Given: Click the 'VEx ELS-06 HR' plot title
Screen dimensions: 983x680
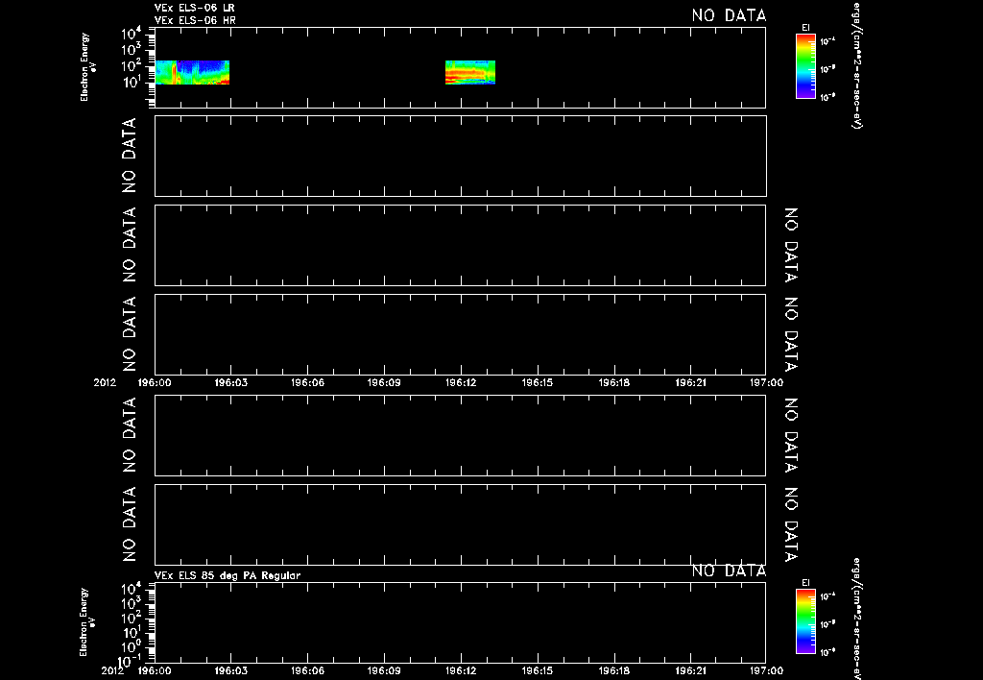Looking at the screenshot, I should click(x=195, y=21).
